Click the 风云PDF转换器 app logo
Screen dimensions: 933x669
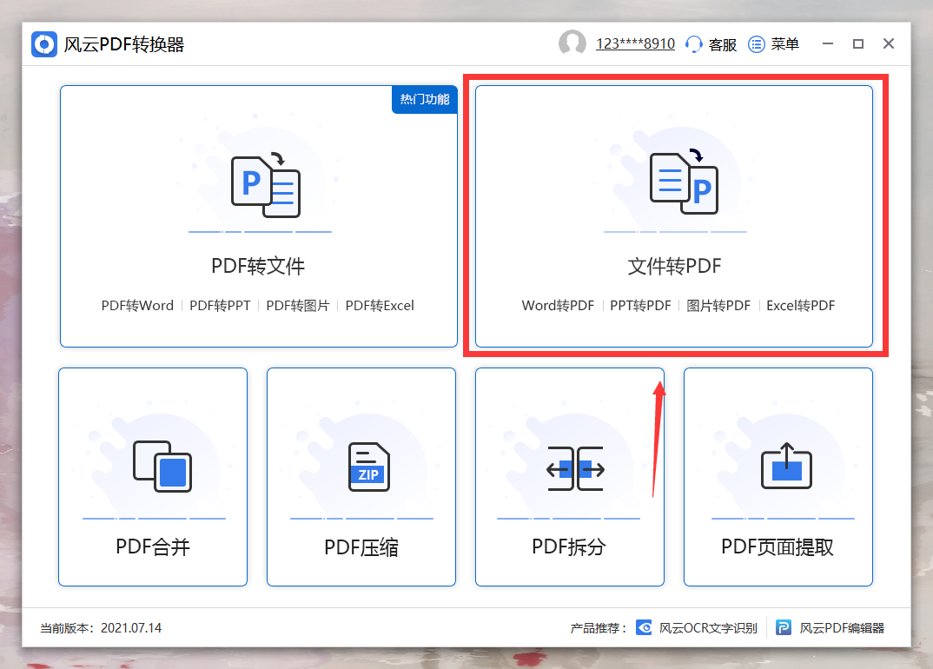[x=44, y=44]
